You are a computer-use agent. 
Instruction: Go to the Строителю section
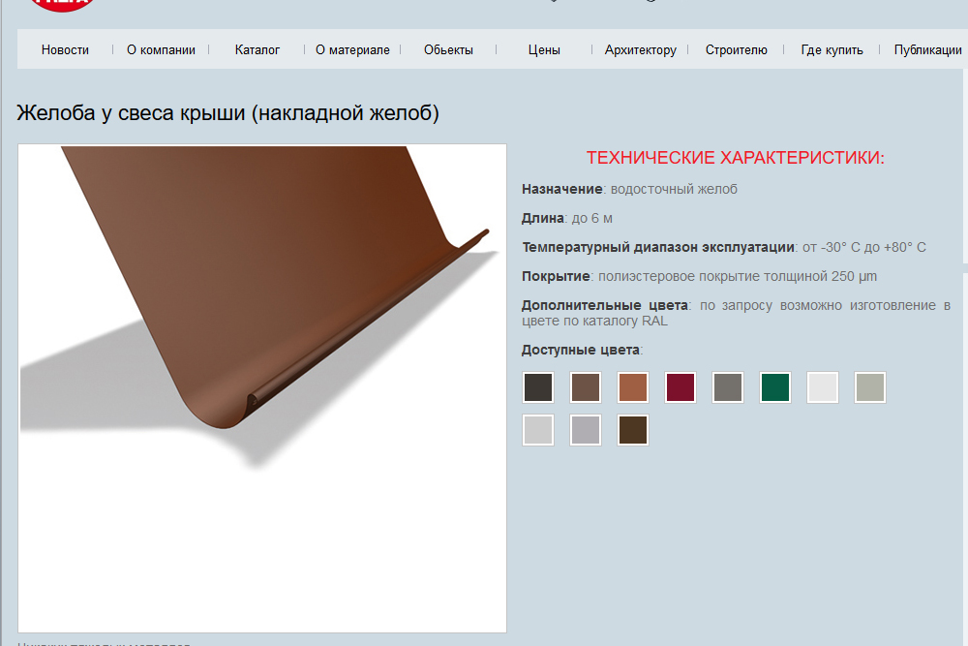tap(736, 50)
